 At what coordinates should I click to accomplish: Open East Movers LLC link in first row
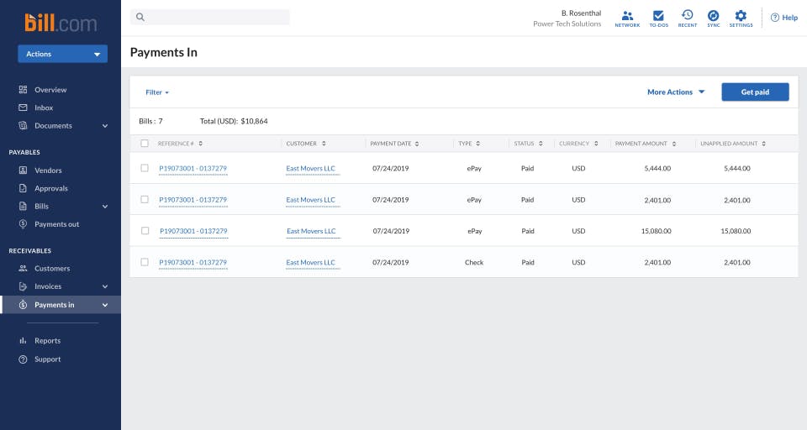(x=310, y=169)
